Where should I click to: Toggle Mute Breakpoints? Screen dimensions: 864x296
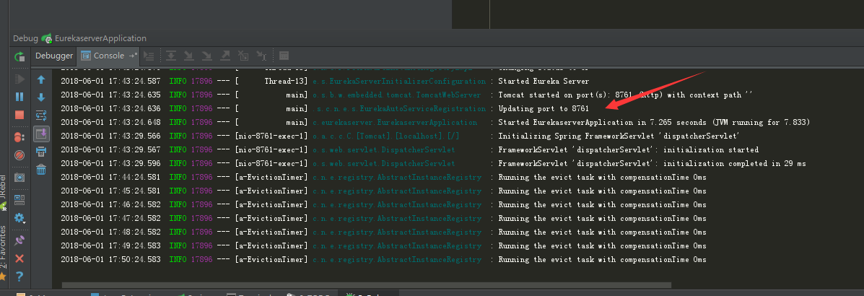click(x=19, y=155)
